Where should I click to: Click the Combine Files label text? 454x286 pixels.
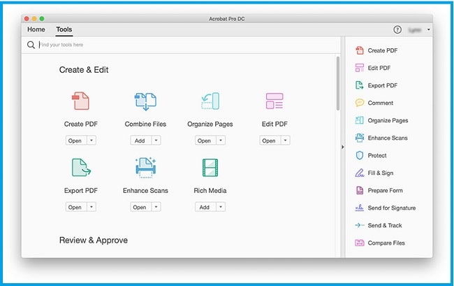pos(145,124)
